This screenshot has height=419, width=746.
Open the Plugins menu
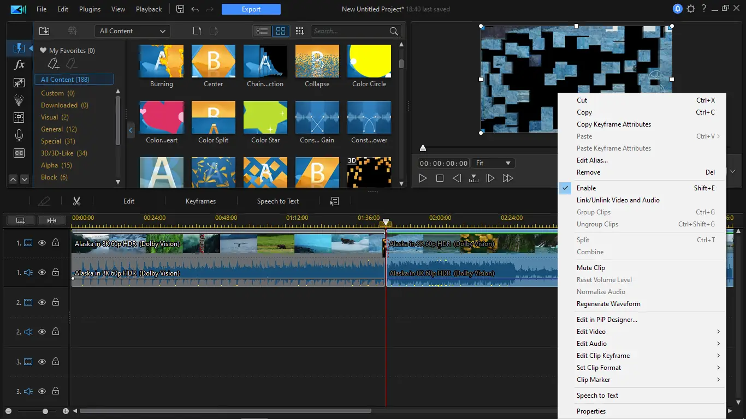[x=90, y=9]
